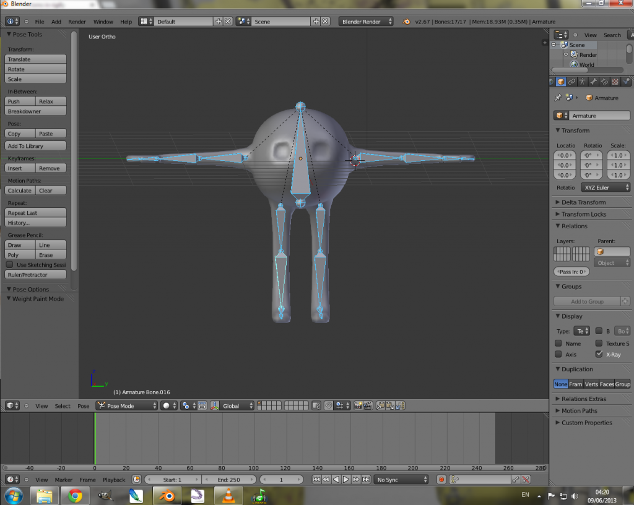Click the copy pose icon in 3D header
The image size is (634, 505).
point(381,405)
